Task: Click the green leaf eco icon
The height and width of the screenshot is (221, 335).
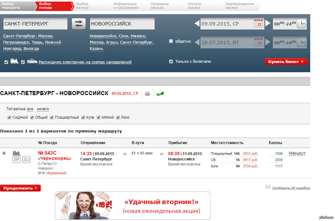Action: pos(160,94)
